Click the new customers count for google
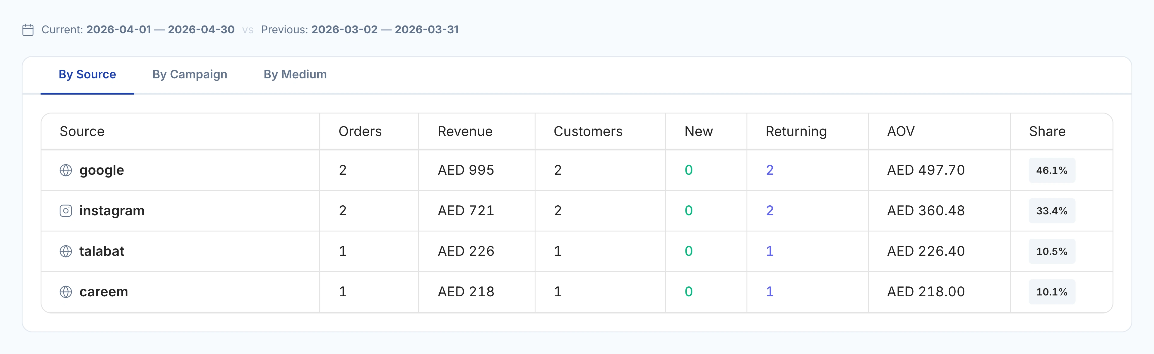This screenshot has height=354, width=1154. 688,170
